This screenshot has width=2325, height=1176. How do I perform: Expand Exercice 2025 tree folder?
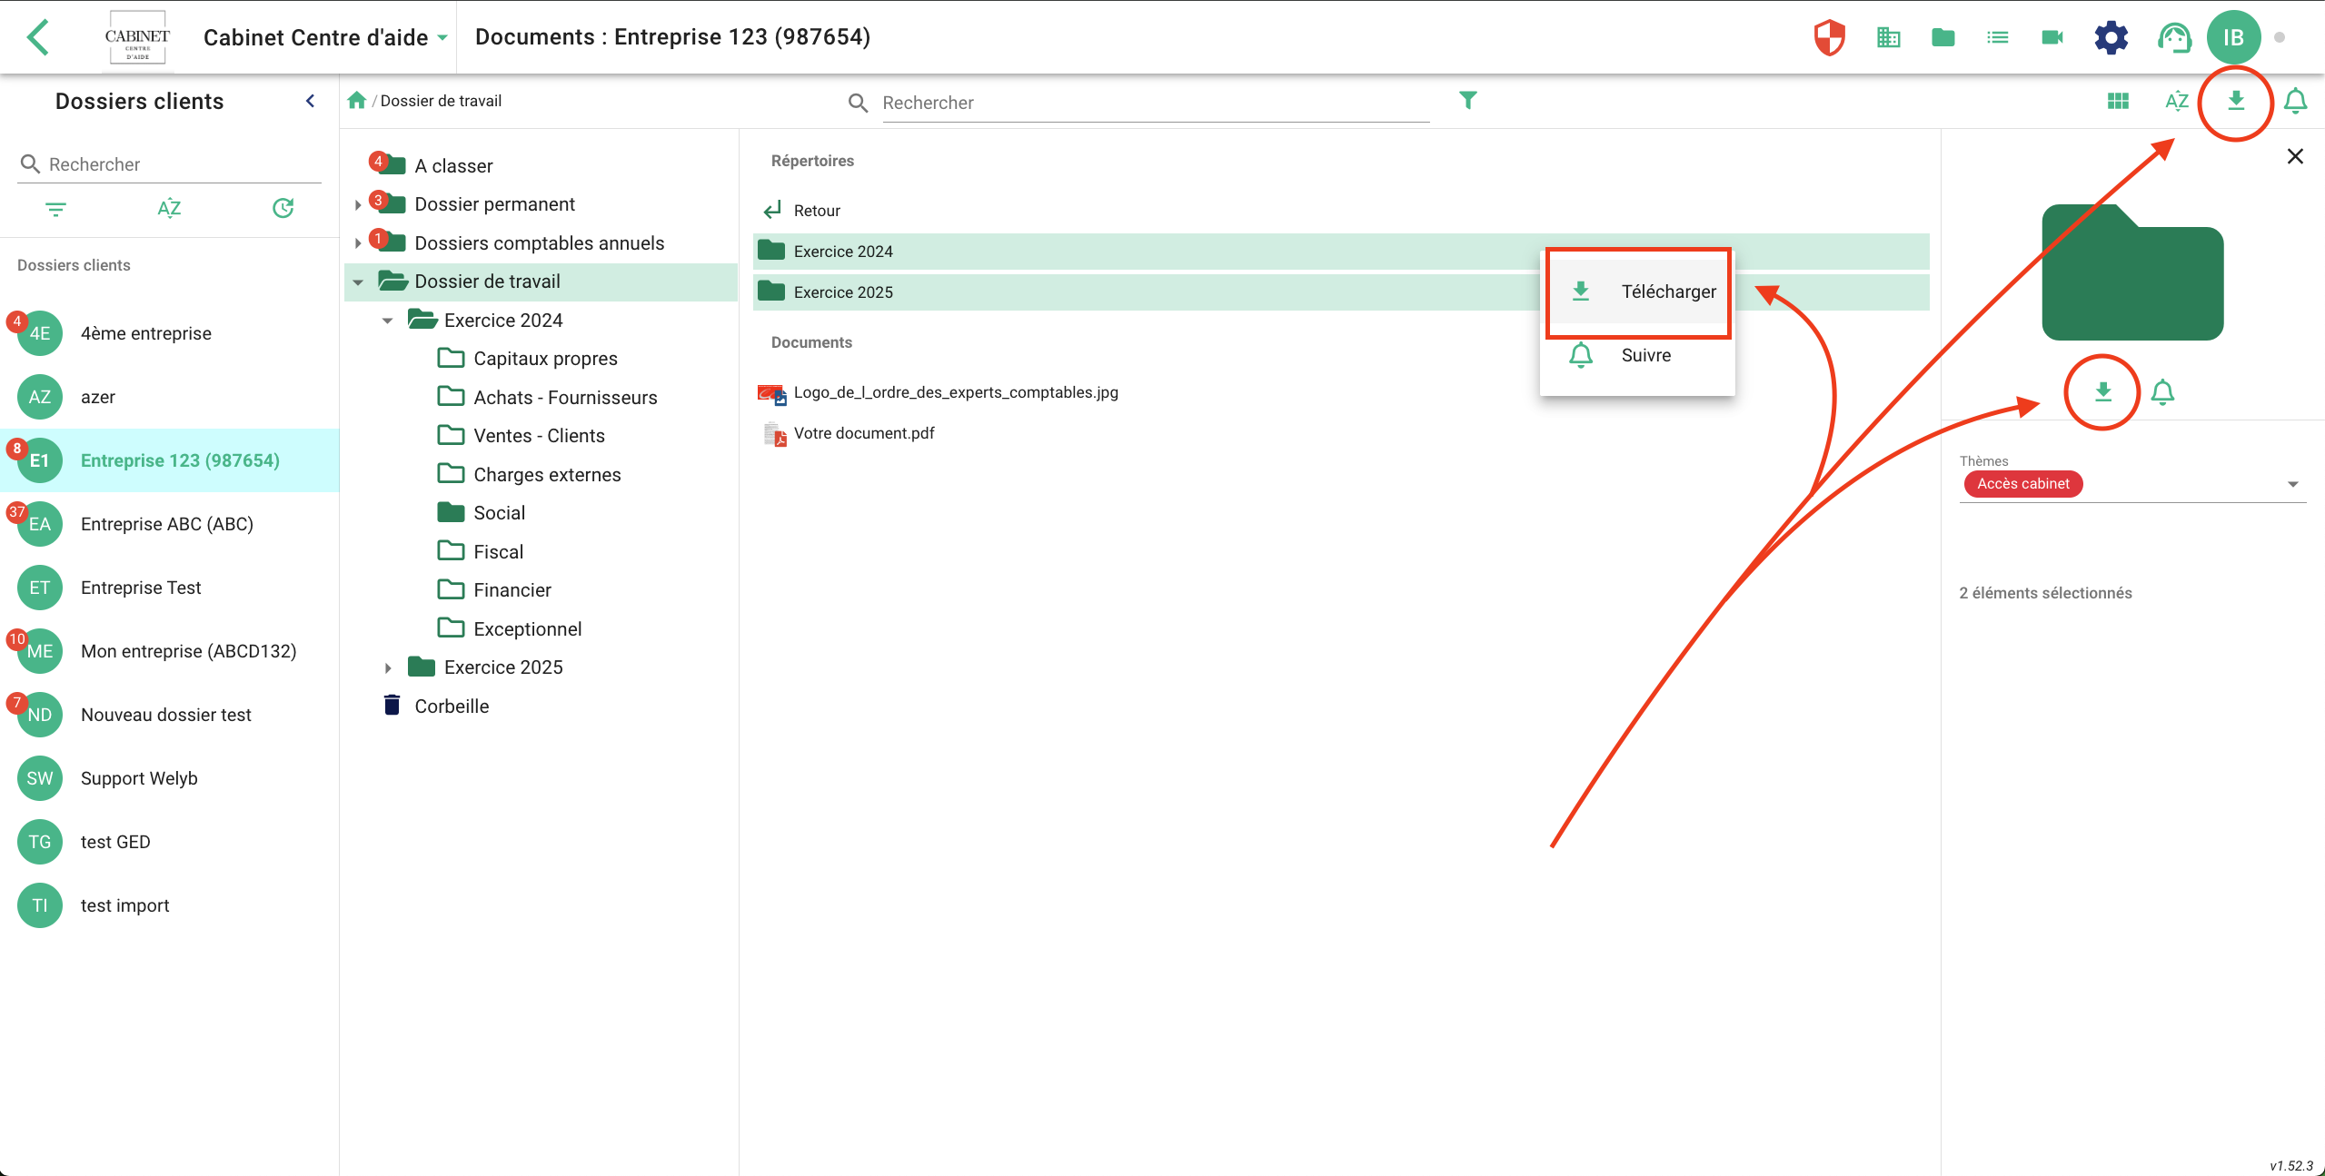(388, 667)
